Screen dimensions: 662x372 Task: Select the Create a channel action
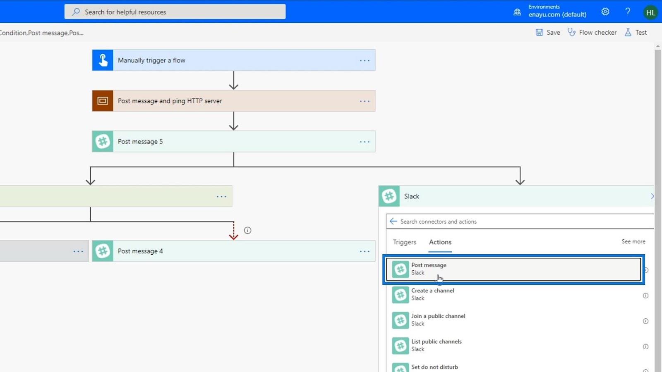pos(513,294)
